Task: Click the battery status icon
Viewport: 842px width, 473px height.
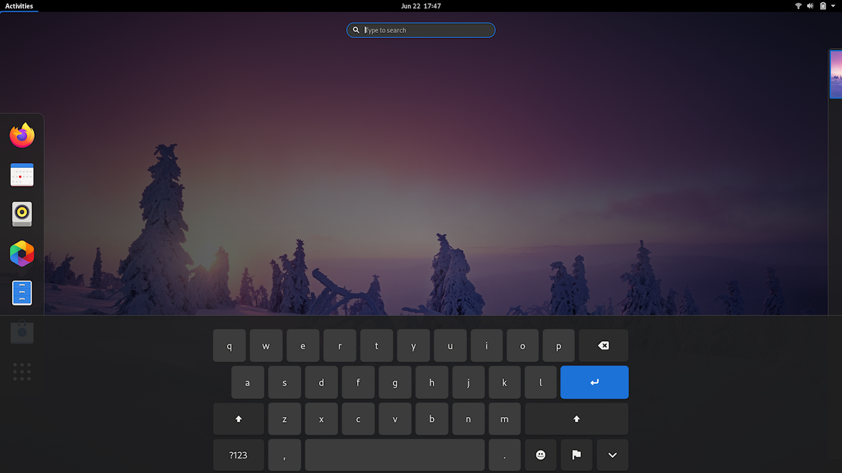Action: point(822,6)
